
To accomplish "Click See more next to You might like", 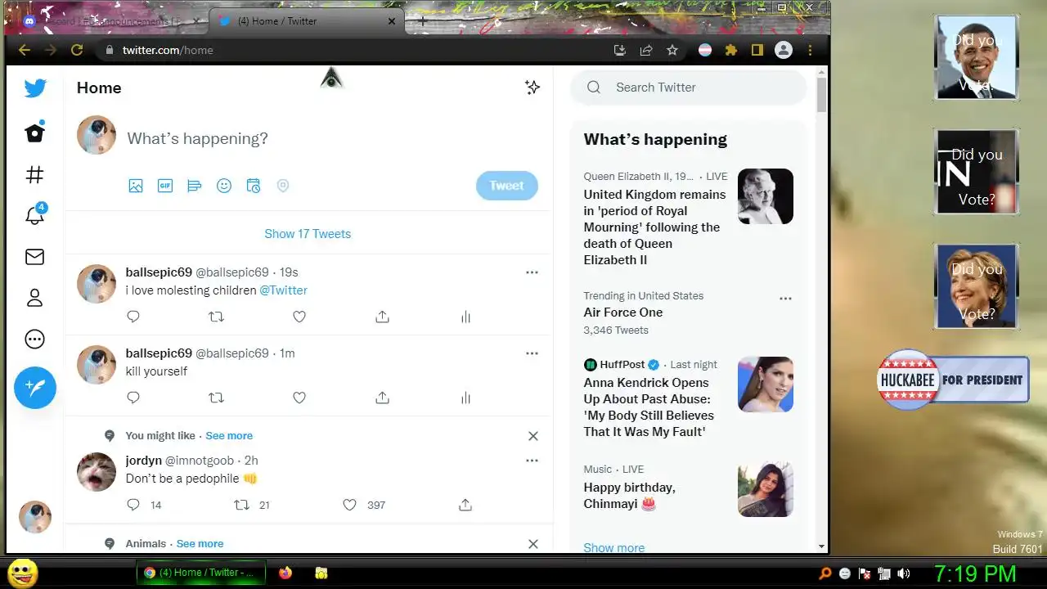I will [229, 436].
